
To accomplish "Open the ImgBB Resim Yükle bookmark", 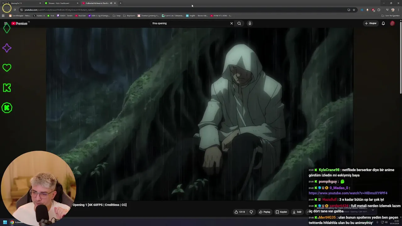I will click(197, 15).
